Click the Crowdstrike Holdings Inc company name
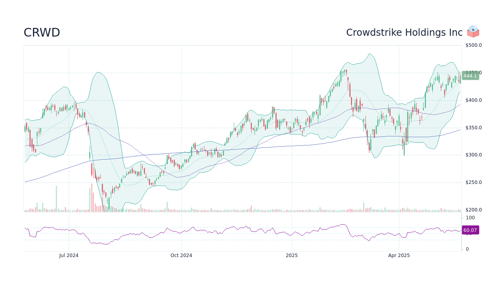Viewport: 503px width, 283px height. (404, 33)
